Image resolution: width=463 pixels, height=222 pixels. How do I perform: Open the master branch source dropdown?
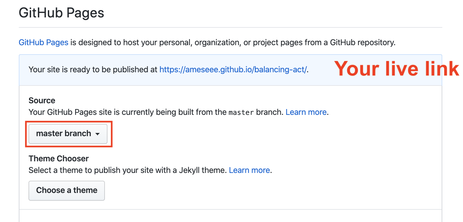coord(68,134)
